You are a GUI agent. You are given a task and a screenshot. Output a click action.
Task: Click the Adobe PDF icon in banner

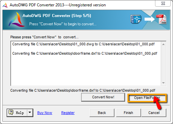161,19
